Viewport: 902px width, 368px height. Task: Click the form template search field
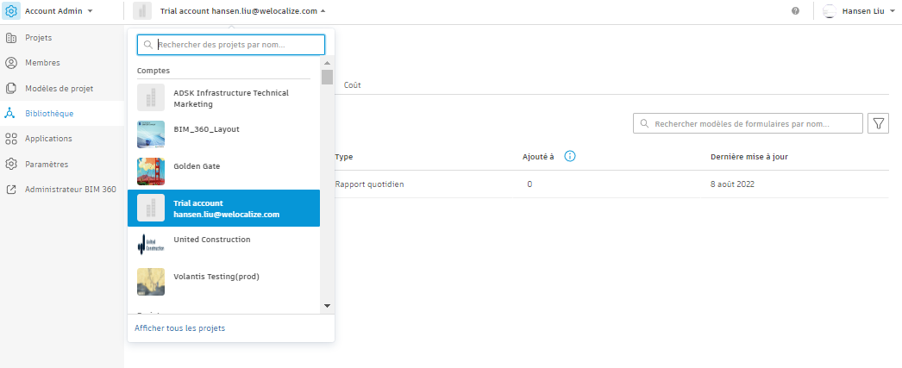749,123
